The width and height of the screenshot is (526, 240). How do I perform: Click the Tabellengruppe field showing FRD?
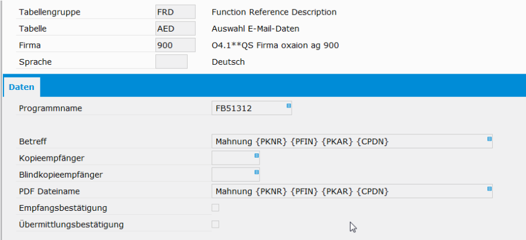[175, 12]
